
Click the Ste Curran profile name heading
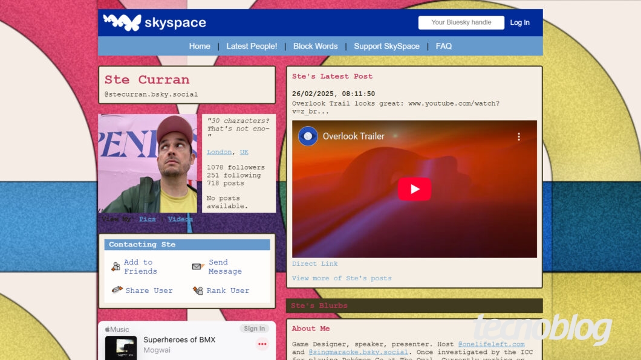tap(147, 80)
